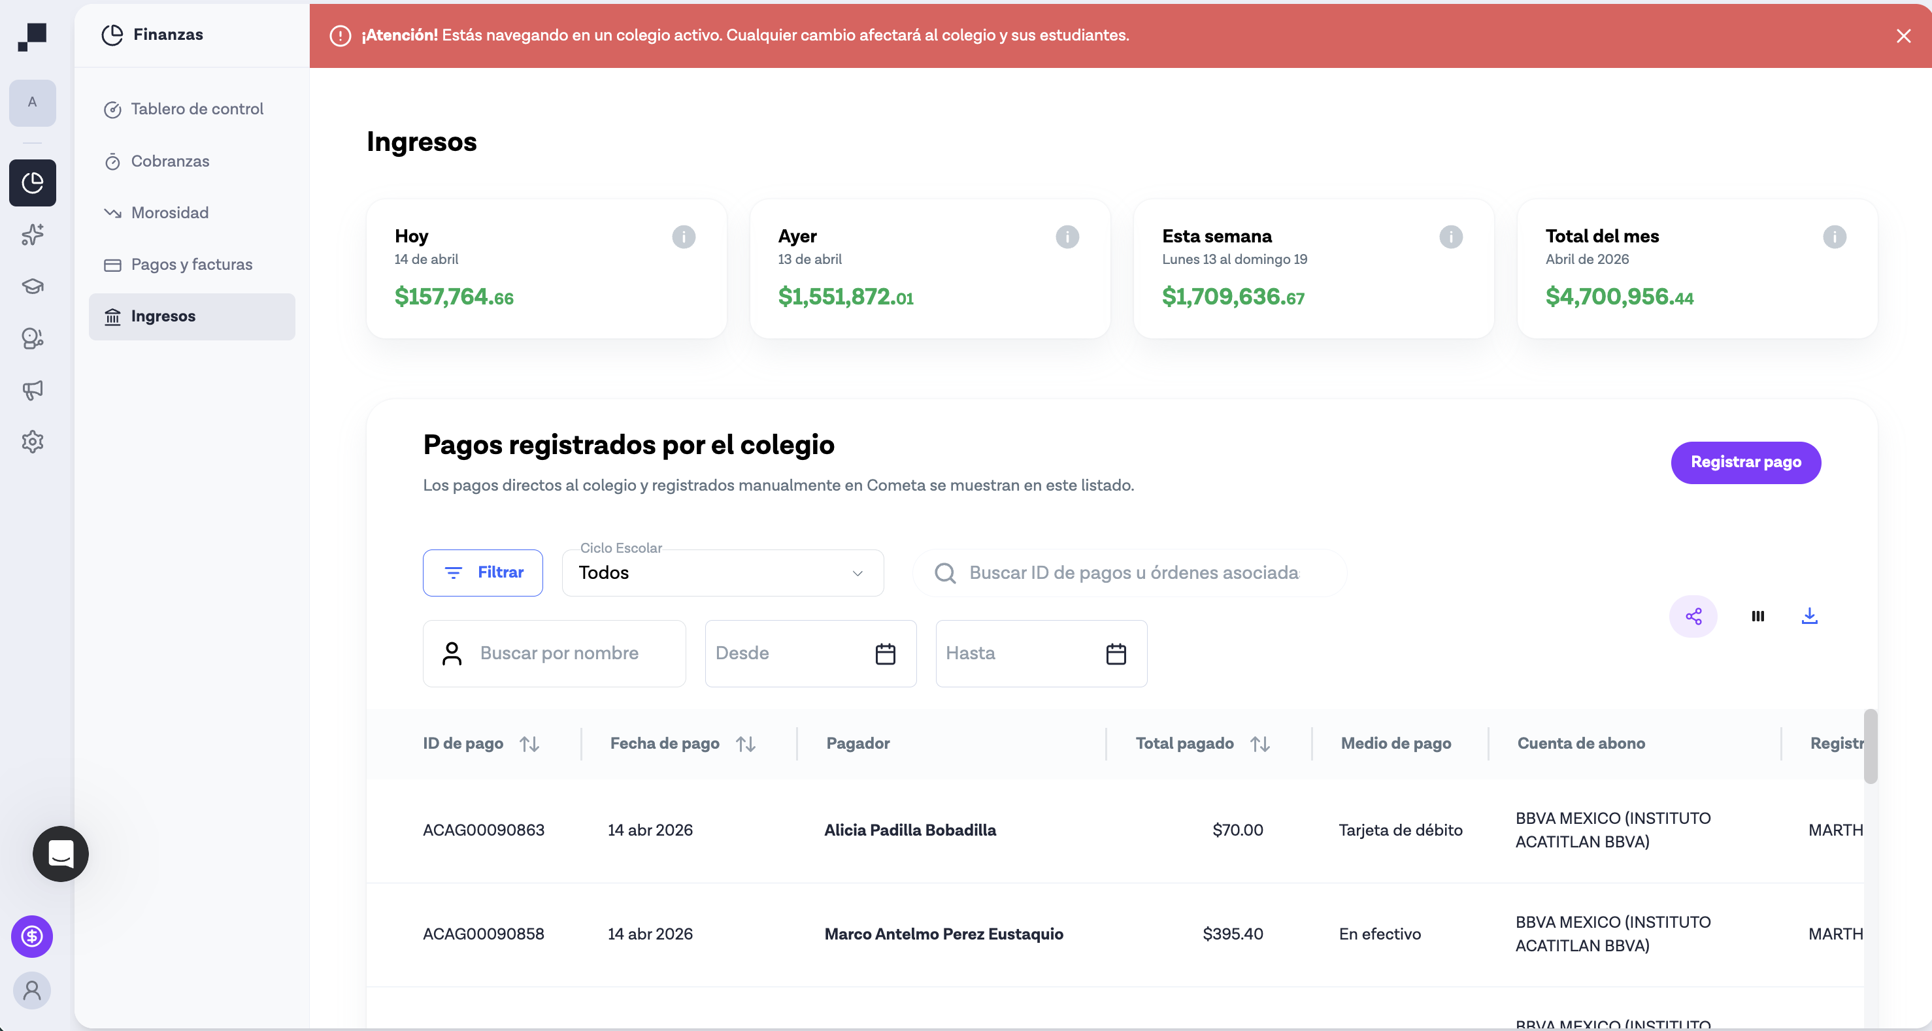Select the graduation cap icon in the sidebar
Viewport: 1932px width, 1031px height.
click(32, 286)
